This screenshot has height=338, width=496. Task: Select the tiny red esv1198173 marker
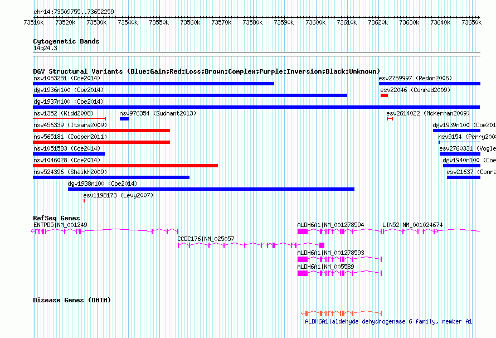pyautogui.click(x=84, y=201)
